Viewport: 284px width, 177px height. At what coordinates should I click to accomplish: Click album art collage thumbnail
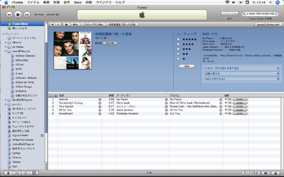[x=73, y=50]
